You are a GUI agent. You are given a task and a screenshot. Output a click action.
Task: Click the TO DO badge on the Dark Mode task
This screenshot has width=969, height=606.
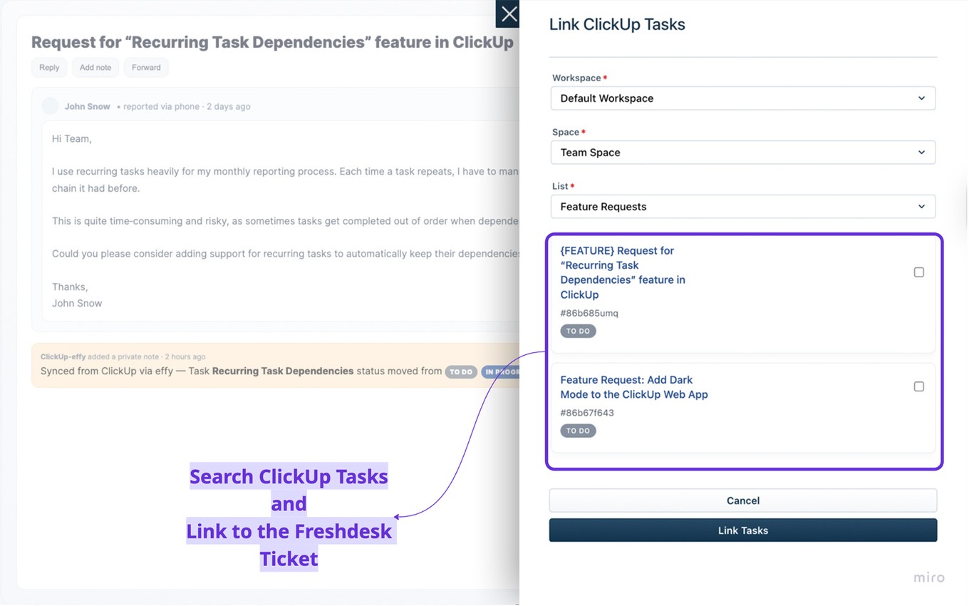[x=578, y=430]
